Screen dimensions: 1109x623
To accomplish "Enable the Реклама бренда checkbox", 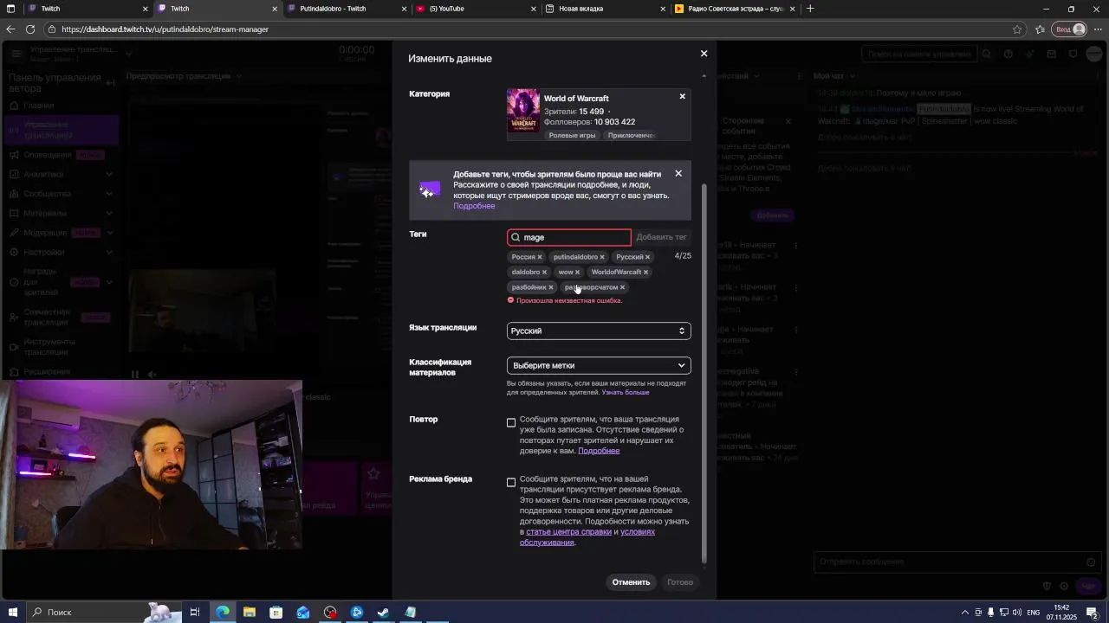I will tap(511, 483).
